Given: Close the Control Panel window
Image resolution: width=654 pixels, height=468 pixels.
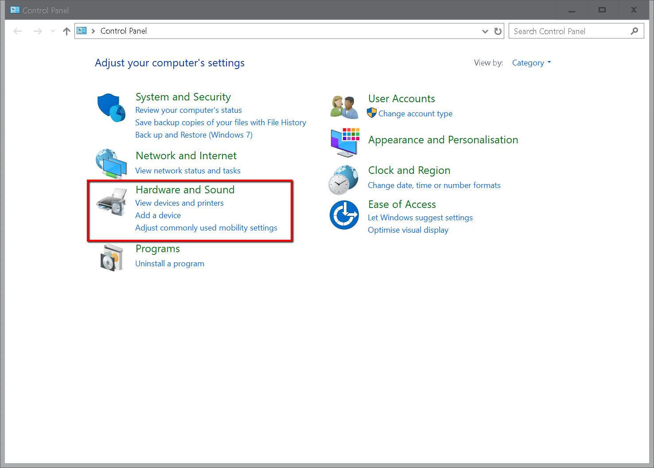Looking at the screenshot, I should coord(634,10).
